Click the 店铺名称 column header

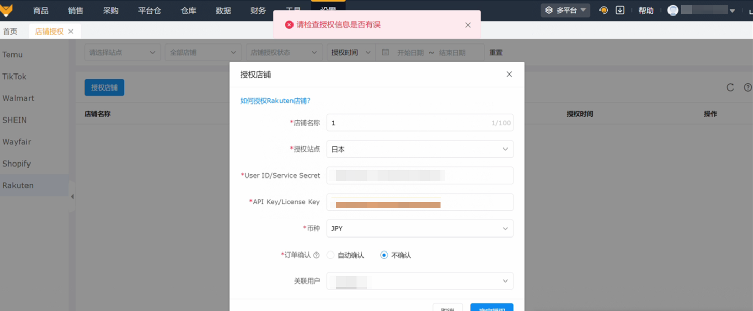[x=97, y=114]
